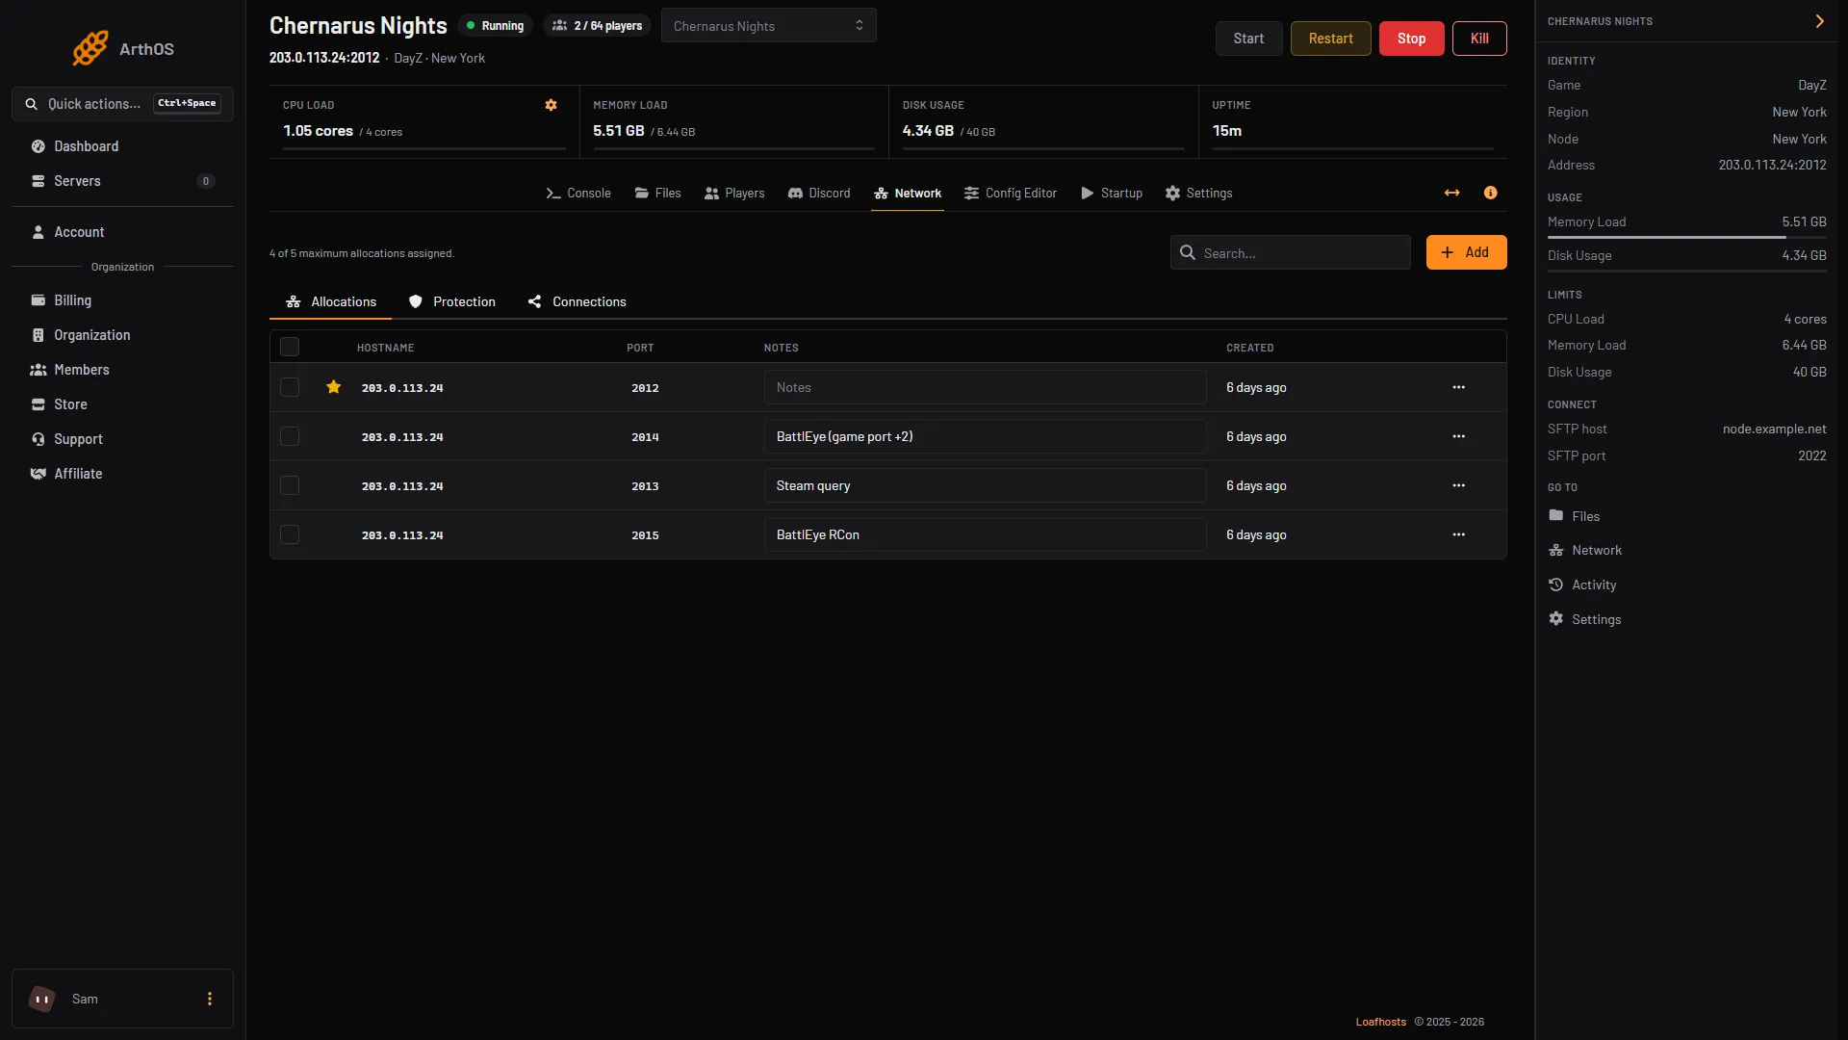Go to Settings in the right panel
The width and height of the screenshot is (1848, 1040).
pos(1584,619)
